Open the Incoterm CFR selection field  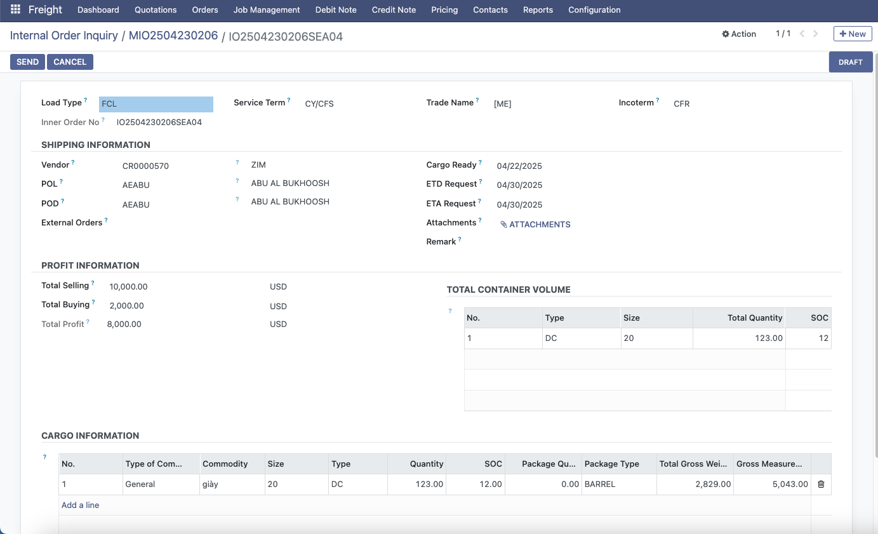click(x=682, y=104)
